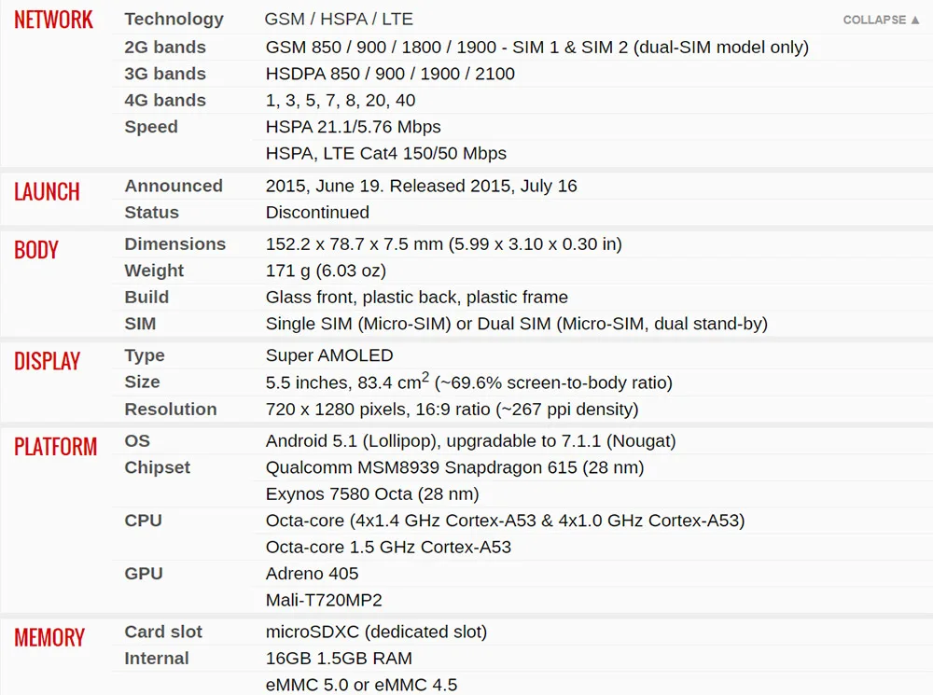The image size is (933, 695).
Task: Open the Resolution label under Display
Action: (x=170, y=410)
